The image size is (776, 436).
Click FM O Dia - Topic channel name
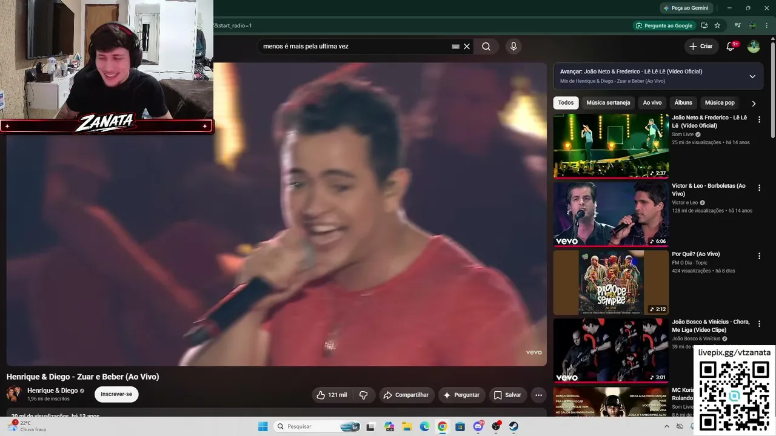tap(689, 263)
